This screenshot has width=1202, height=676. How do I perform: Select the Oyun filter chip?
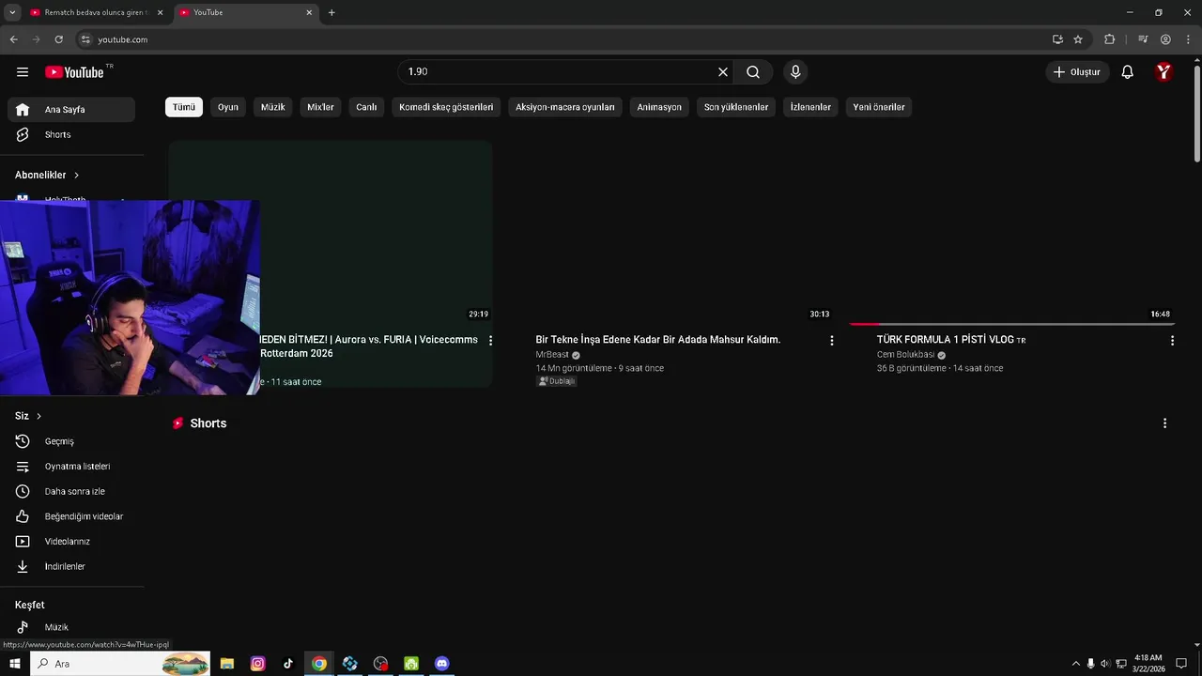click(x=228, y=107)
